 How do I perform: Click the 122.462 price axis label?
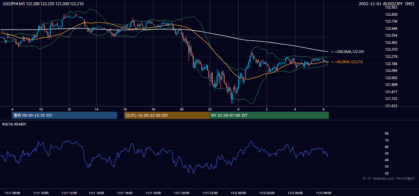[391, 42]
